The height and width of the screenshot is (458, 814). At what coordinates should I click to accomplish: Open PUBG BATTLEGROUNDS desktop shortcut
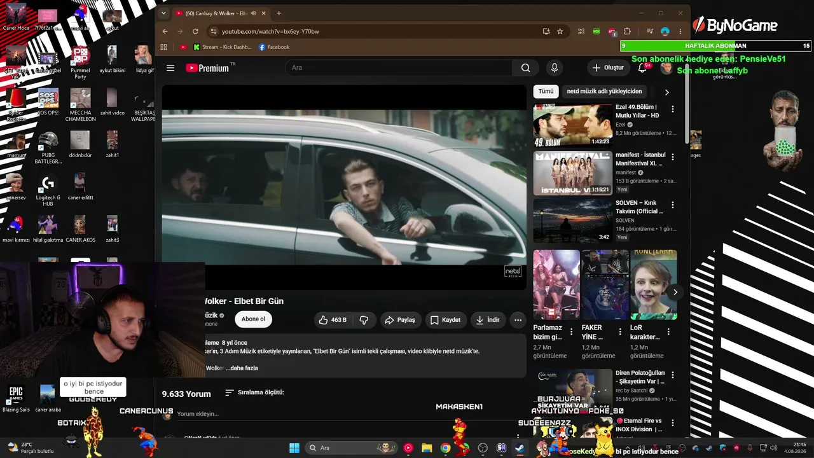(x=48, y=149)
